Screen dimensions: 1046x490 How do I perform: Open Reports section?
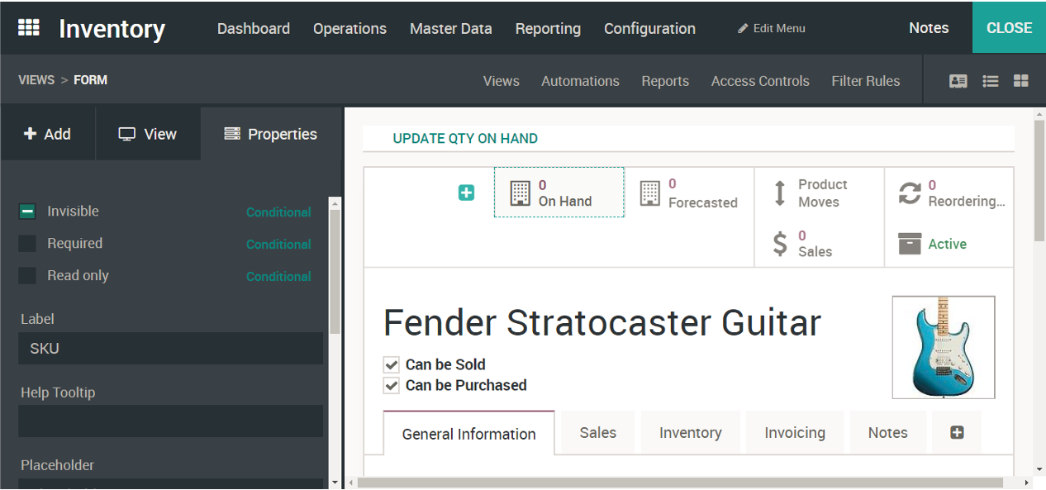(x=665, y=81)
